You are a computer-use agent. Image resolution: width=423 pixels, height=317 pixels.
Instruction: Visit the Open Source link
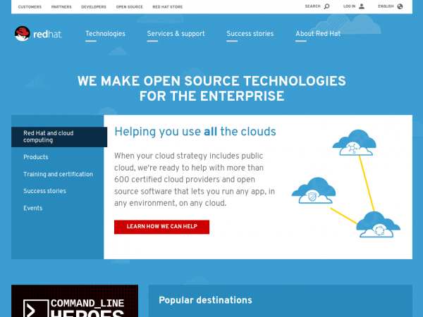130,7
